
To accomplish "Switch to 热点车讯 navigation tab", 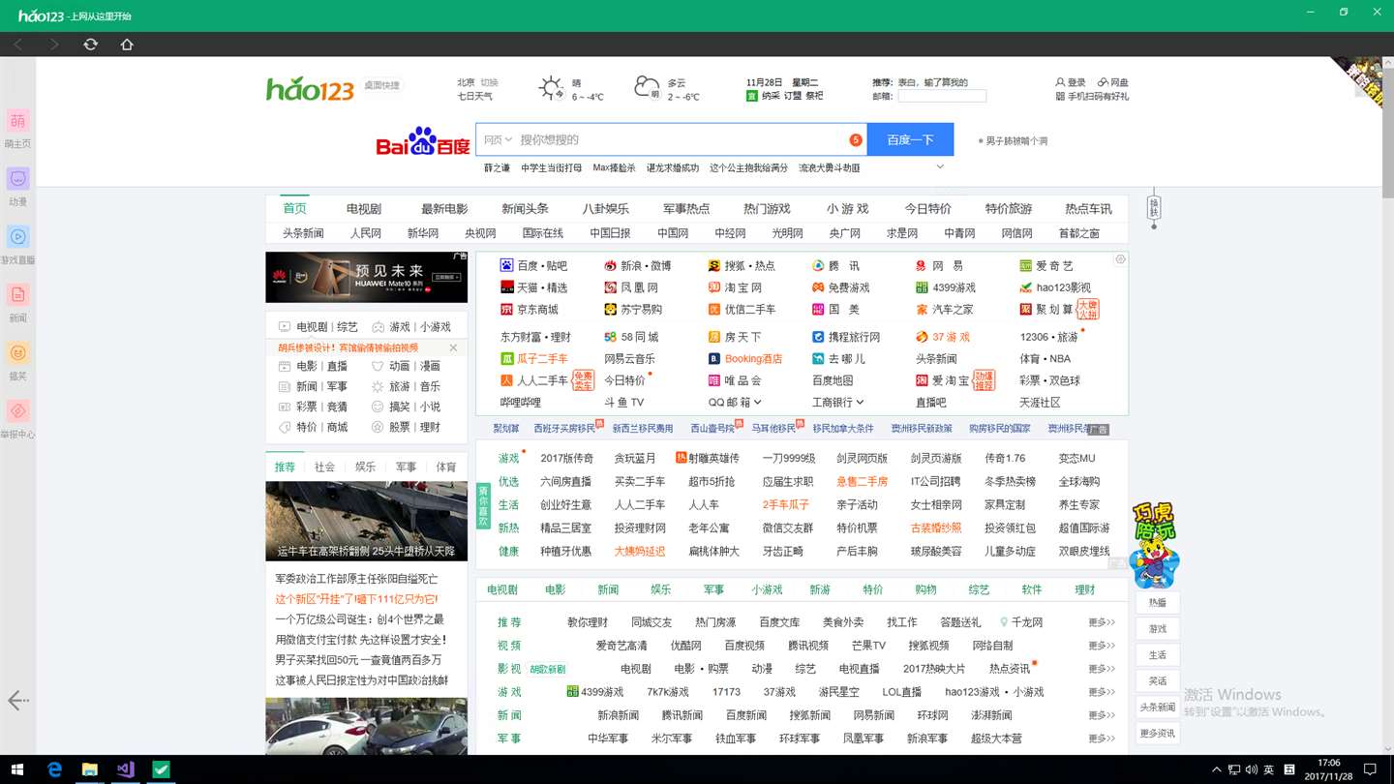I will 1089,209.
